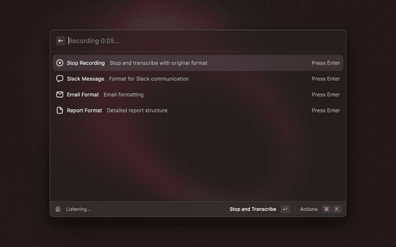Click Press Enter beside Slack Message
This screenshot has height=247, width=396.
tap(325, 79)
